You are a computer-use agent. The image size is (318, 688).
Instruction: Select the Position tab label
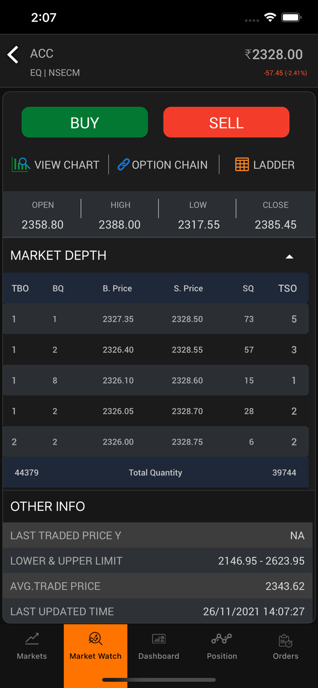[x=222, y=656]
